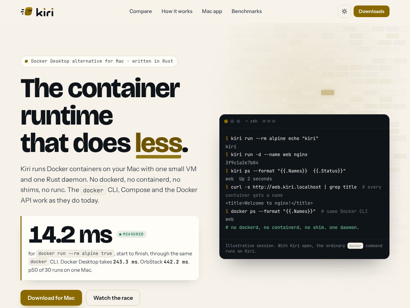
Task: Click the Docker Desktop alternative badge
Action: tap(99, 61)
